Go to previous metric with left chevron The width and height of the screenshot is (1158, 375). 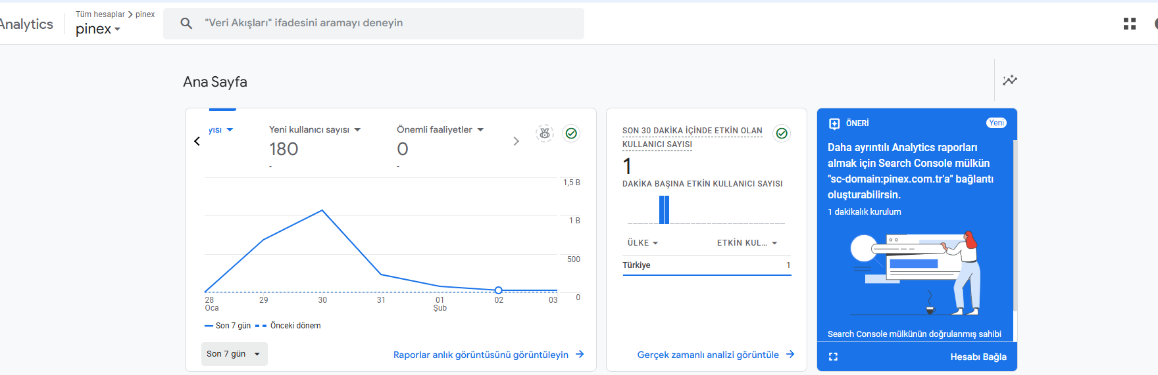point(197,141)
